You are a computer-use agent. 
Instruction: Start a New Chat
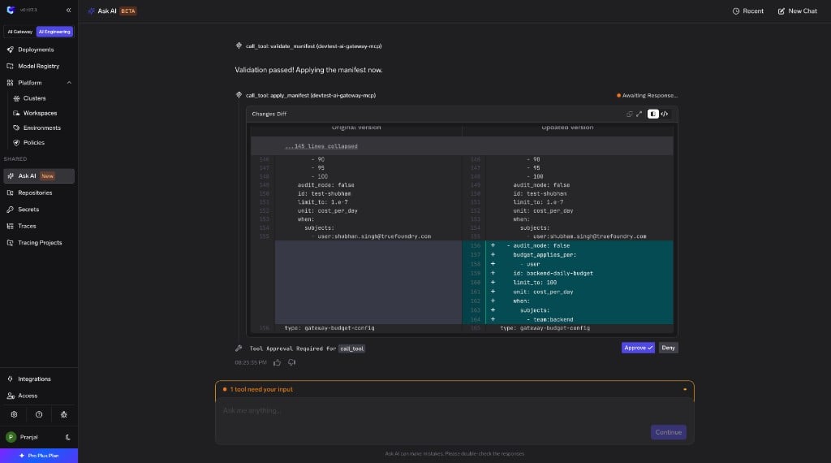coord(797,11)
